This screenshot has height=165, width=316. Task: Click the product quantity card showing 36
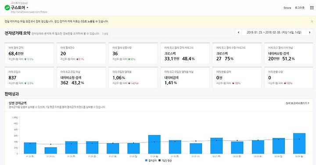(133, 54)
